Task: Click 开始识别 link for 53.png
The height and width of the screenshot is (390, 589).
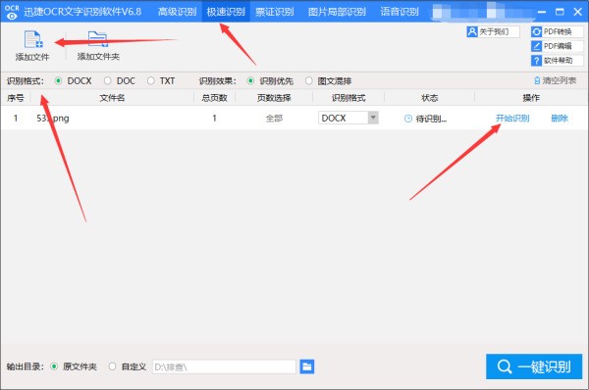Action: pos(512,119)
